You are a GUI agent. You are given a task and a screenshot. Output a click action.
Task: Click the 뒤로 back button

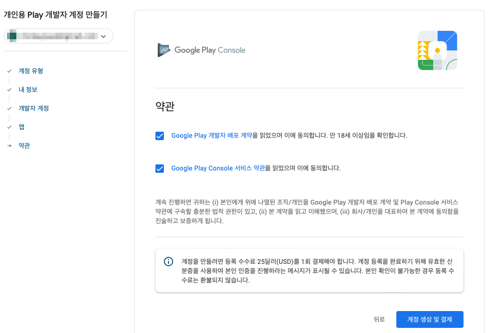pyautogui.click(x=379, y=319)
